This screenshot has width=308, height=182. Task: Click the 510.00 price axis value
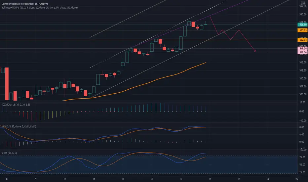pyautogui.click(x=303, y=78)
